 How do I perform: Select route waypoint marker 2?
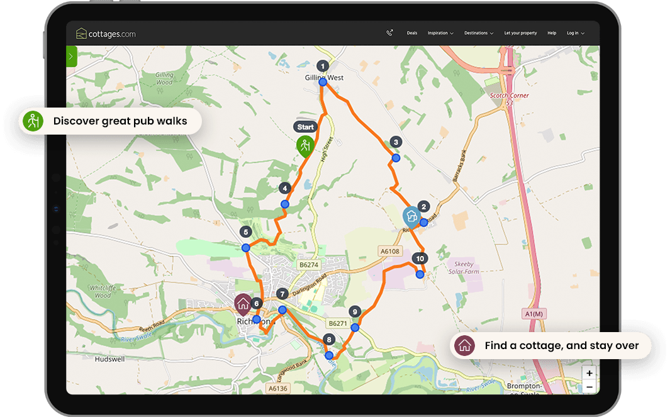(423, 207)
